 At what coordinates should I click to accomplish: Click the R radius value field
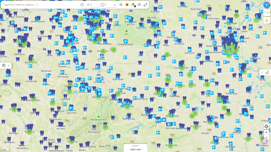click(94, 5)
